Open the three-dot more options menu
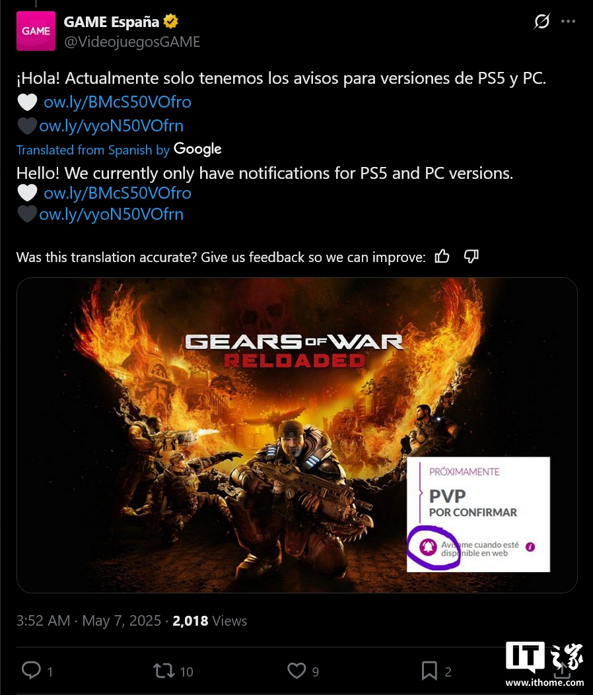 coord(568,21)
